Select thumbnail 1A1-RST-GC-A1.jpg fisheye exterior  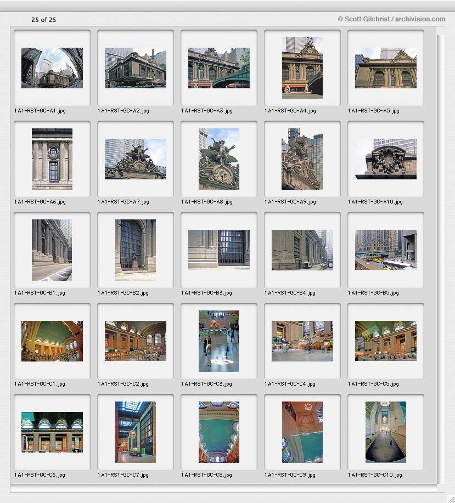(52, 68)
